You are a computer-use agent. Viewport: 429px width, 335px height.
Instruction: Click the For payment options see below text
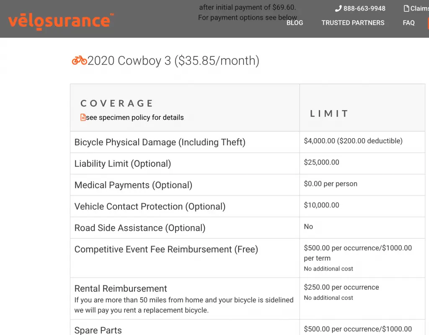pyautogui.click(x=247, y=18)
